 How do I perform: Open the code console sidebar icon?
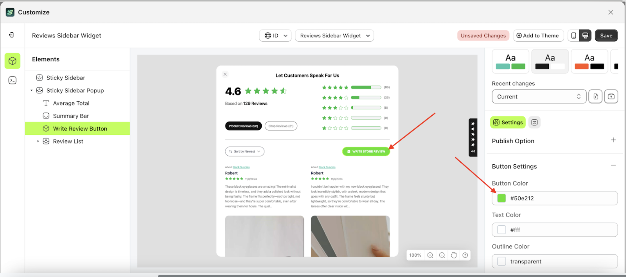pos(12,80)
